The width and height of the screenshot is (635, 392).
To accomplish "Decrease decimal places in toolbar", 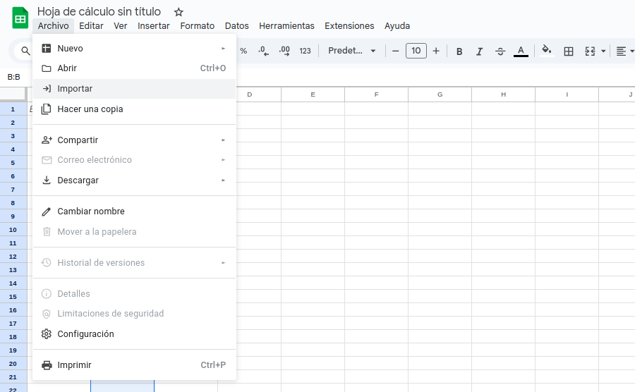I will (x=263, y=51).
